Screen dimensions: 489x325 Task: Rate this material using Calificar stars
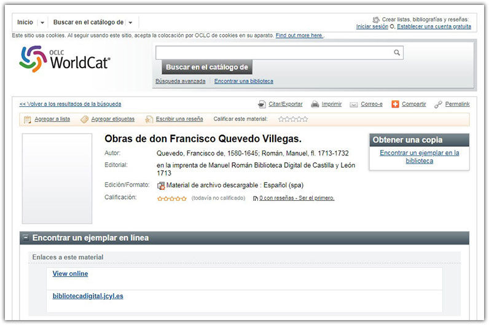293,119
